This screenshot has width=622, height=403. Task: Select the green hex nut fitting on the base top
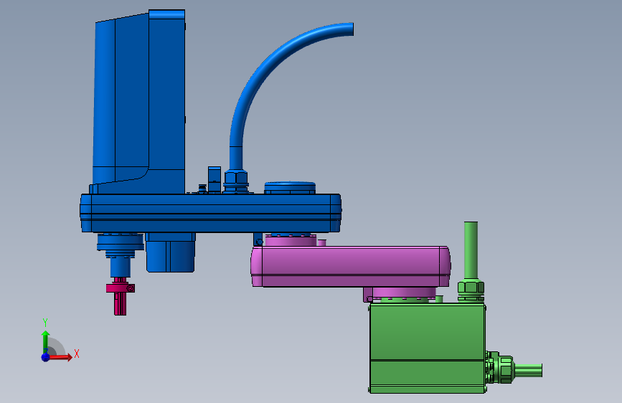pyautogui.click(x=471, y=288)
